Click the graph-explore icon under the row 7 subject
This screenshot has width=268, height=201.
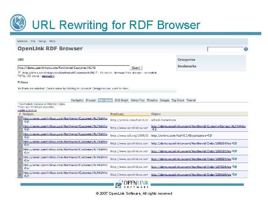pyautogui.click(x=25, y=168)
